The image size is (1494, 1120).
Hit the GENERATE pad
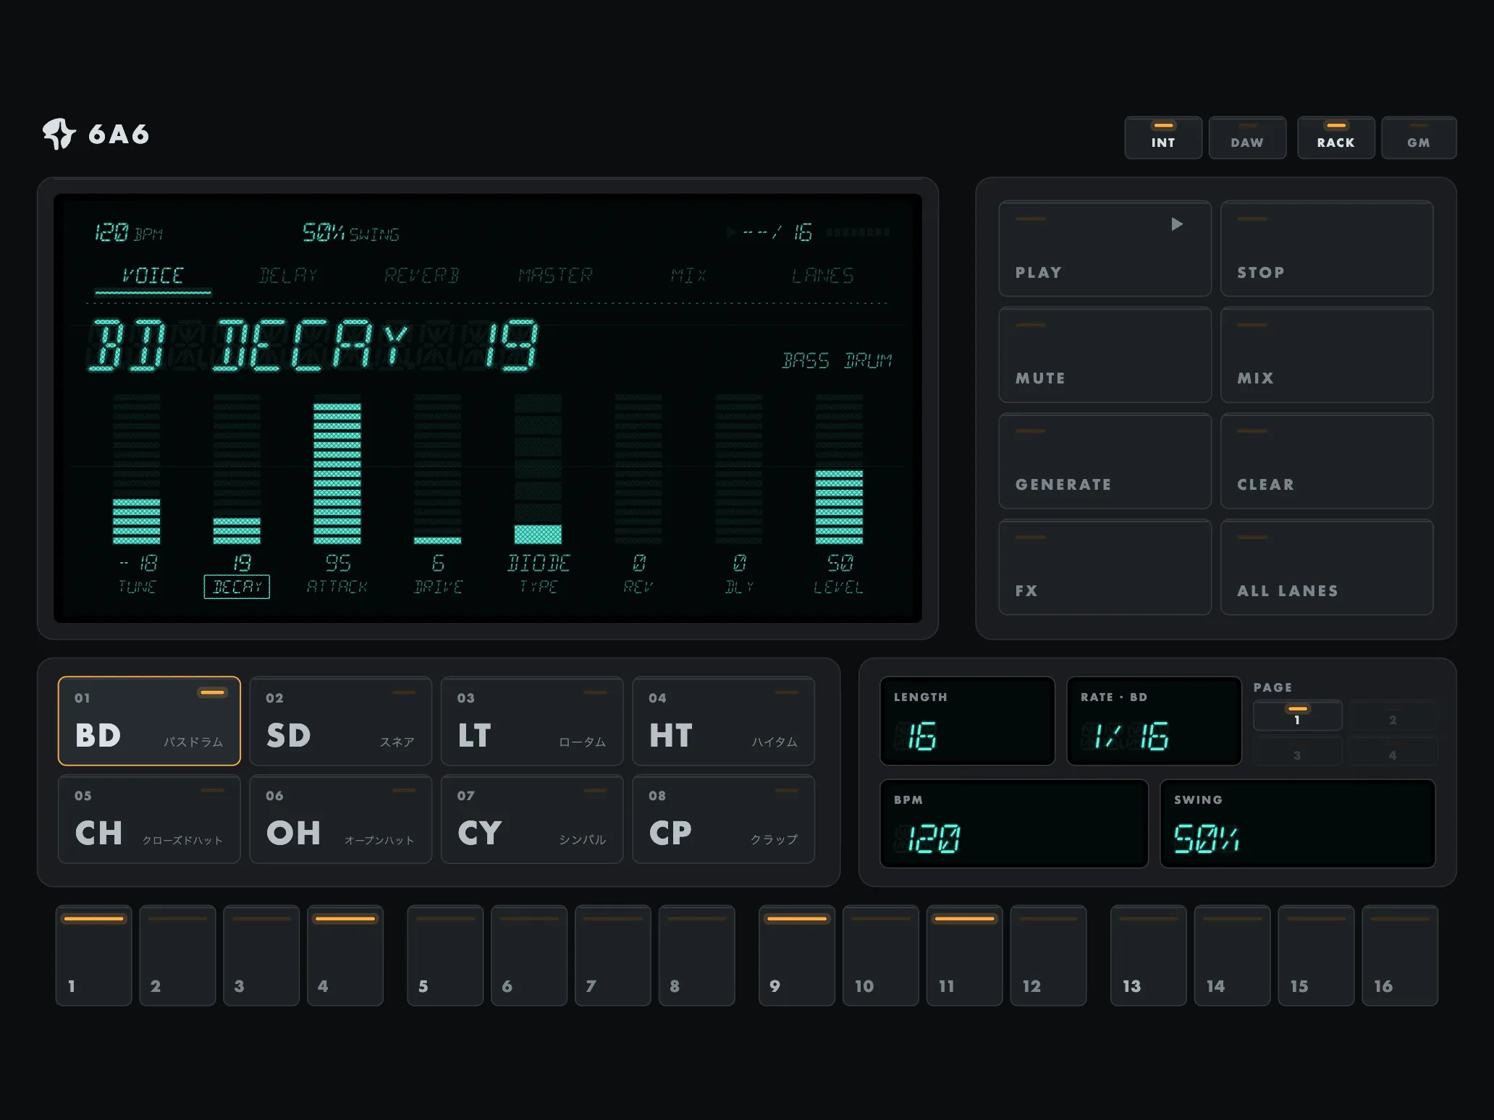pyautogui.click(x=1105, y=461)
